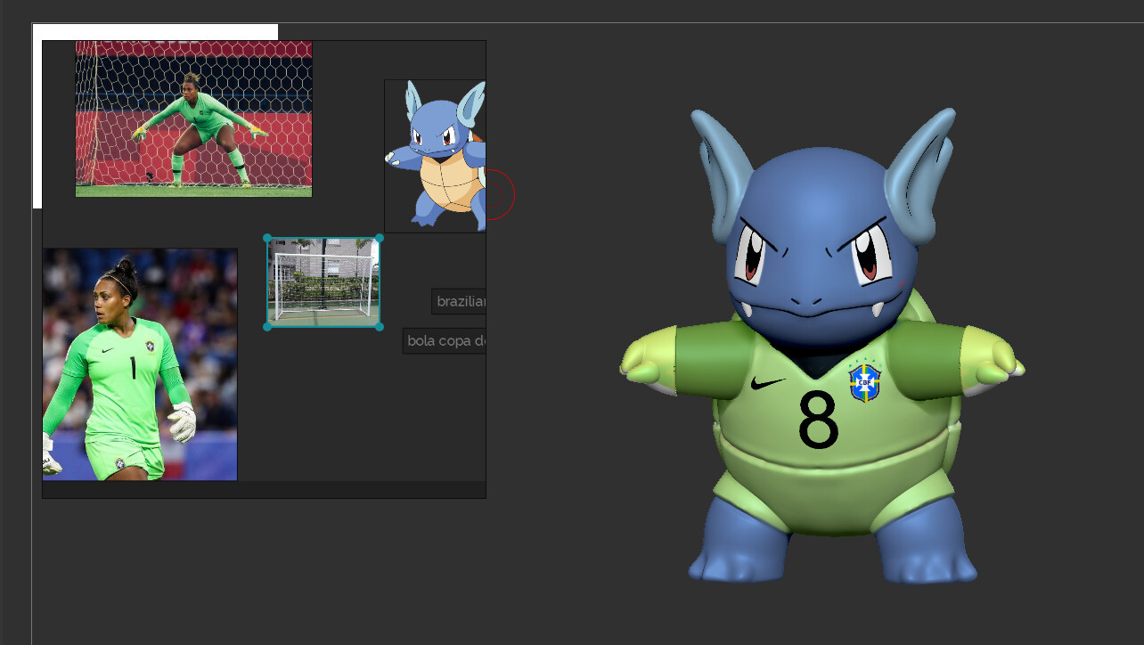Viewport: 1144px width, 645px height.
Task: Click the top-right corner handle of selected image
Action: click(379, 237)
